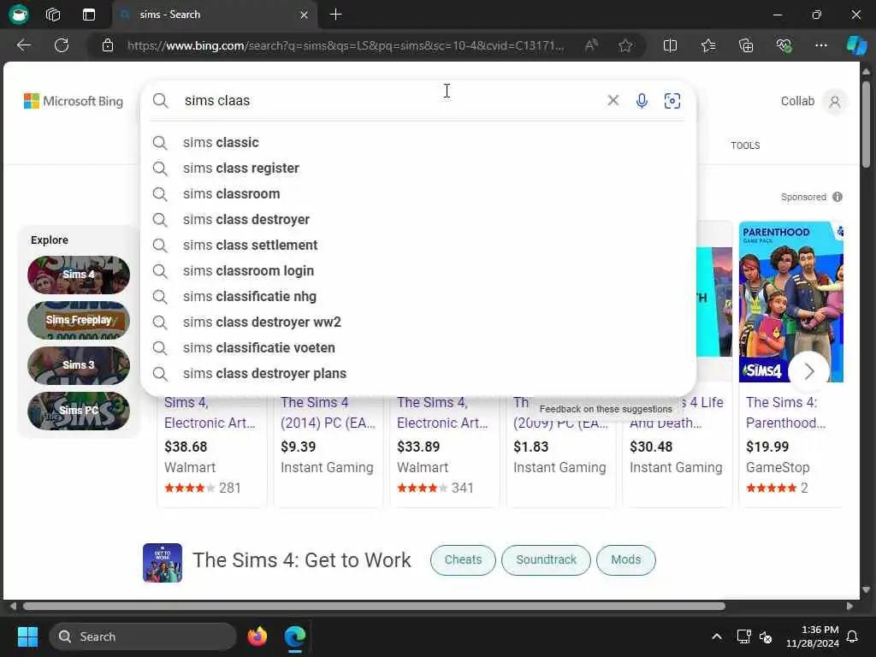This screenshot has width=876, height=657.
Task: Click the Mods chip
Action: click(625, 559)
